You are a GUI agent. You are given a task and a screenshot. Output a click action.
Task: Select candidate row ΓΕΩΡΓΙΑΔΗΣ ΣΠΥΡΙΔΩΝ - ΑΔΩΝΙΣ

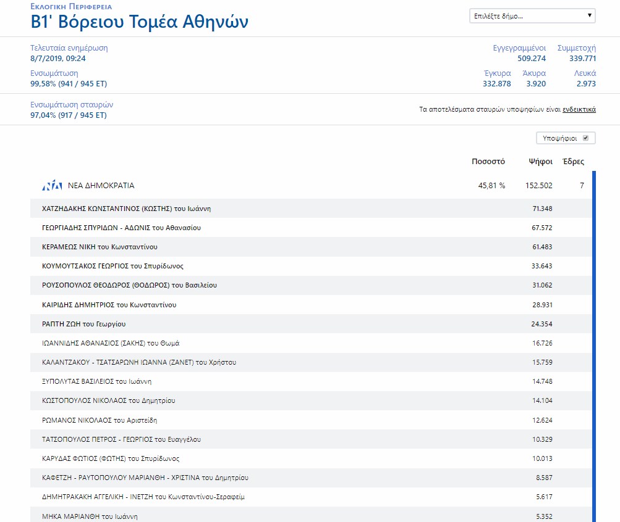[121, 228]
